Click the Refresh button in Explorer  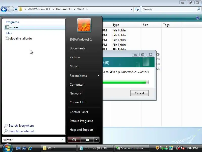coord(137,9)
